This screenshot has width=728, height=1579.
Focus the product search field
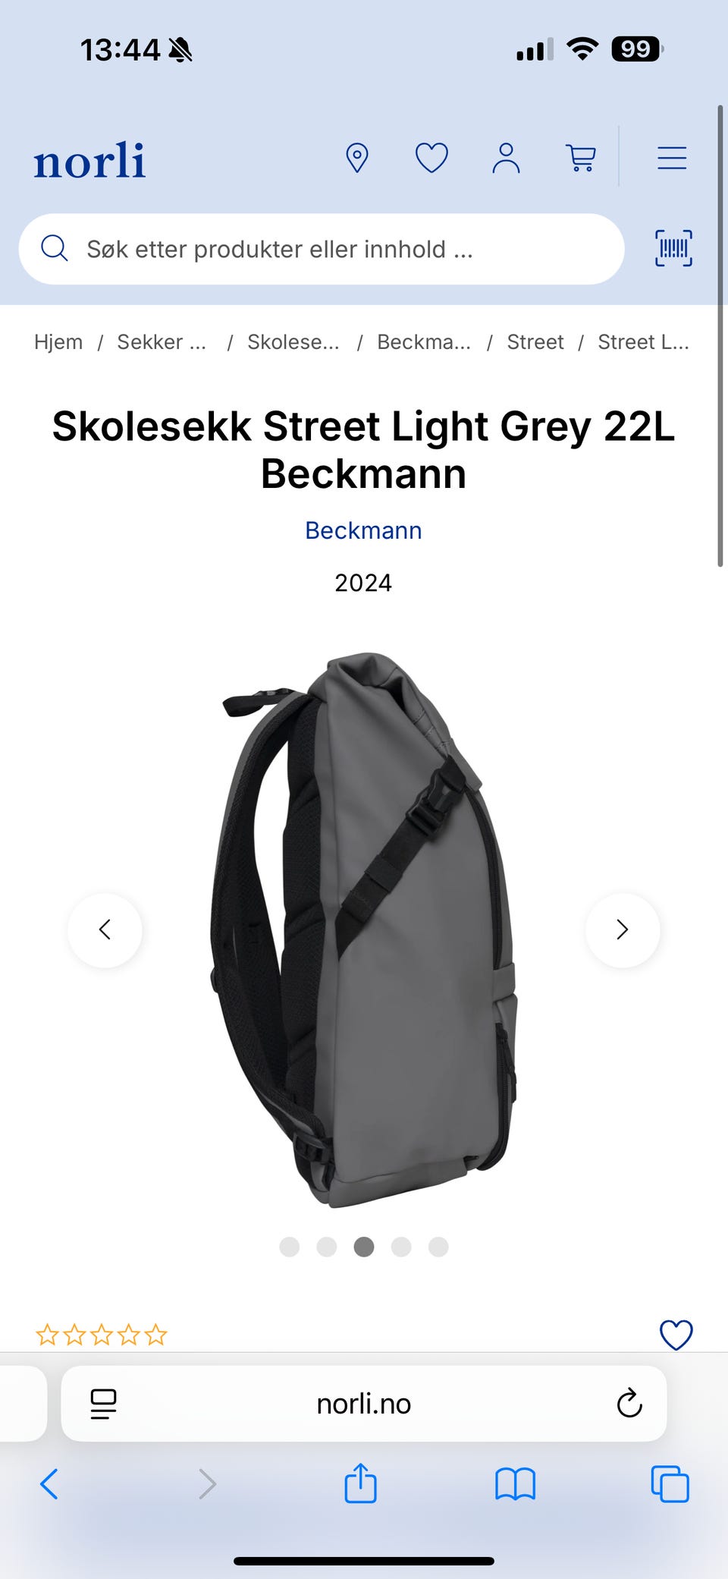click(x=322, y=249)
